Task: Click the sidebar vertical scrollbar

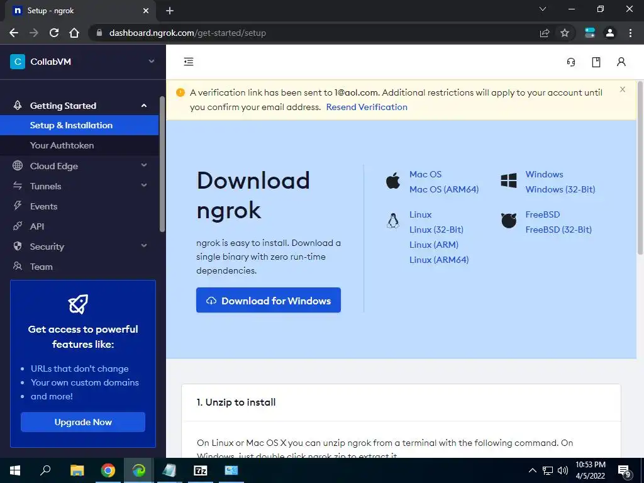Action: point(162,164)
